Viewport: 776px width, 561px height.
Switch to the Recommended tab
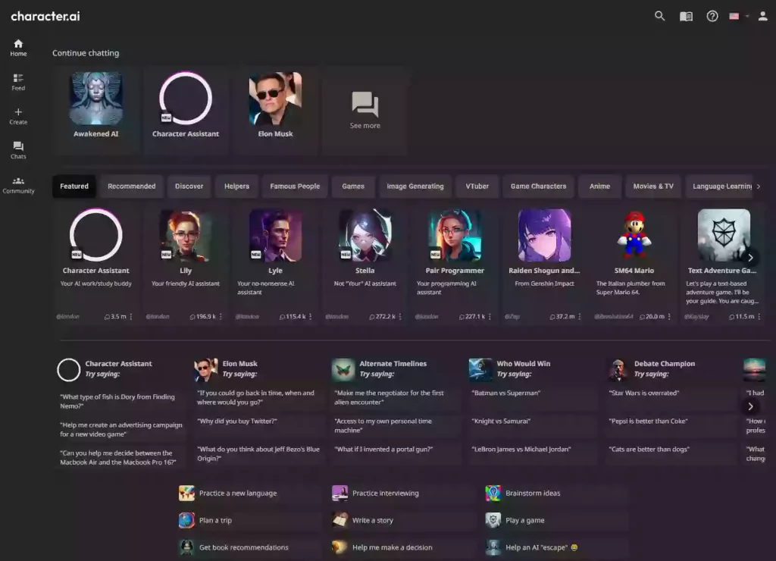pos(131,186)
